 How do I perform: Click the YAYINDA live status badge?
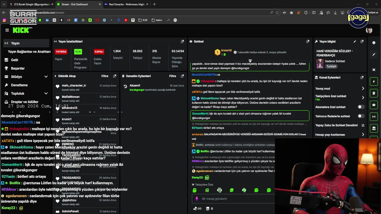pyautogui.click(x=61, y=52)
